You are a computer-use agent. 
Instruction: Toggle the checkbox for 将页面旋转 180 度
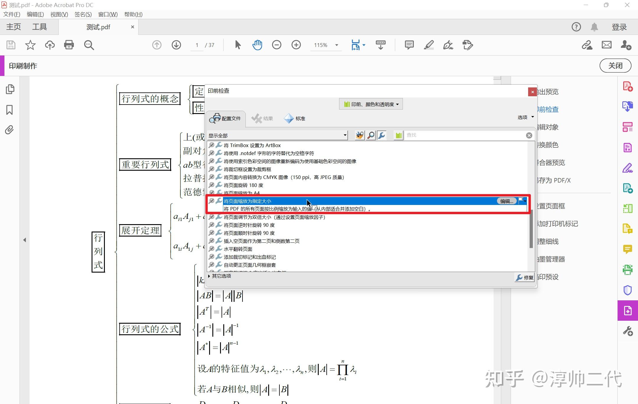(212, 185)
